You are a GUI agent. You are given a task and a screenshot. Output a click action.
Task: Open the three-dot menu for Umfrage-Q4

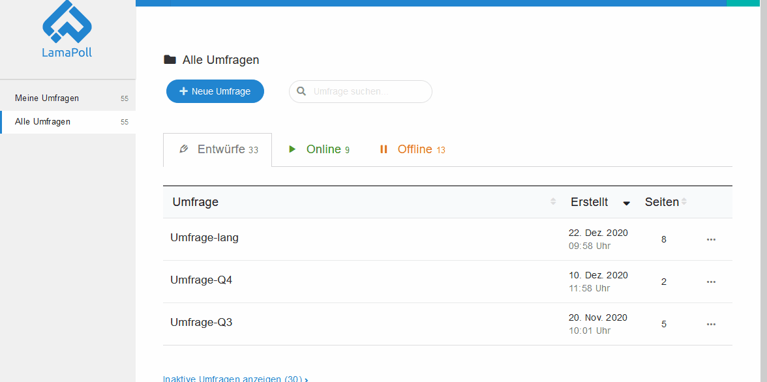click(x=711, y=282)
